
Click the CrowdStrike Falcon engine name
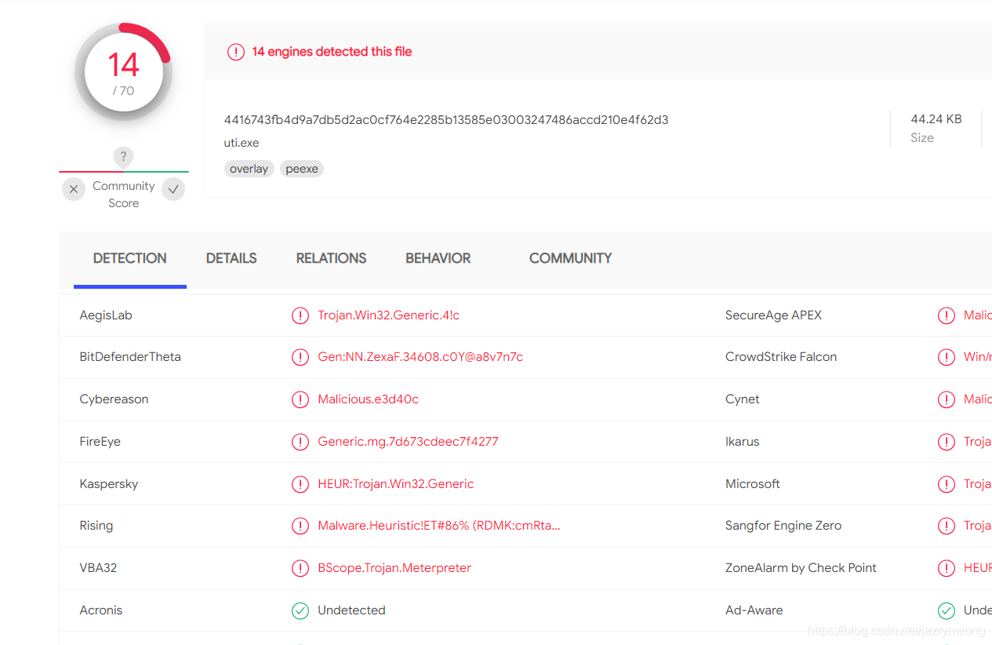click(x=781, y=357)
